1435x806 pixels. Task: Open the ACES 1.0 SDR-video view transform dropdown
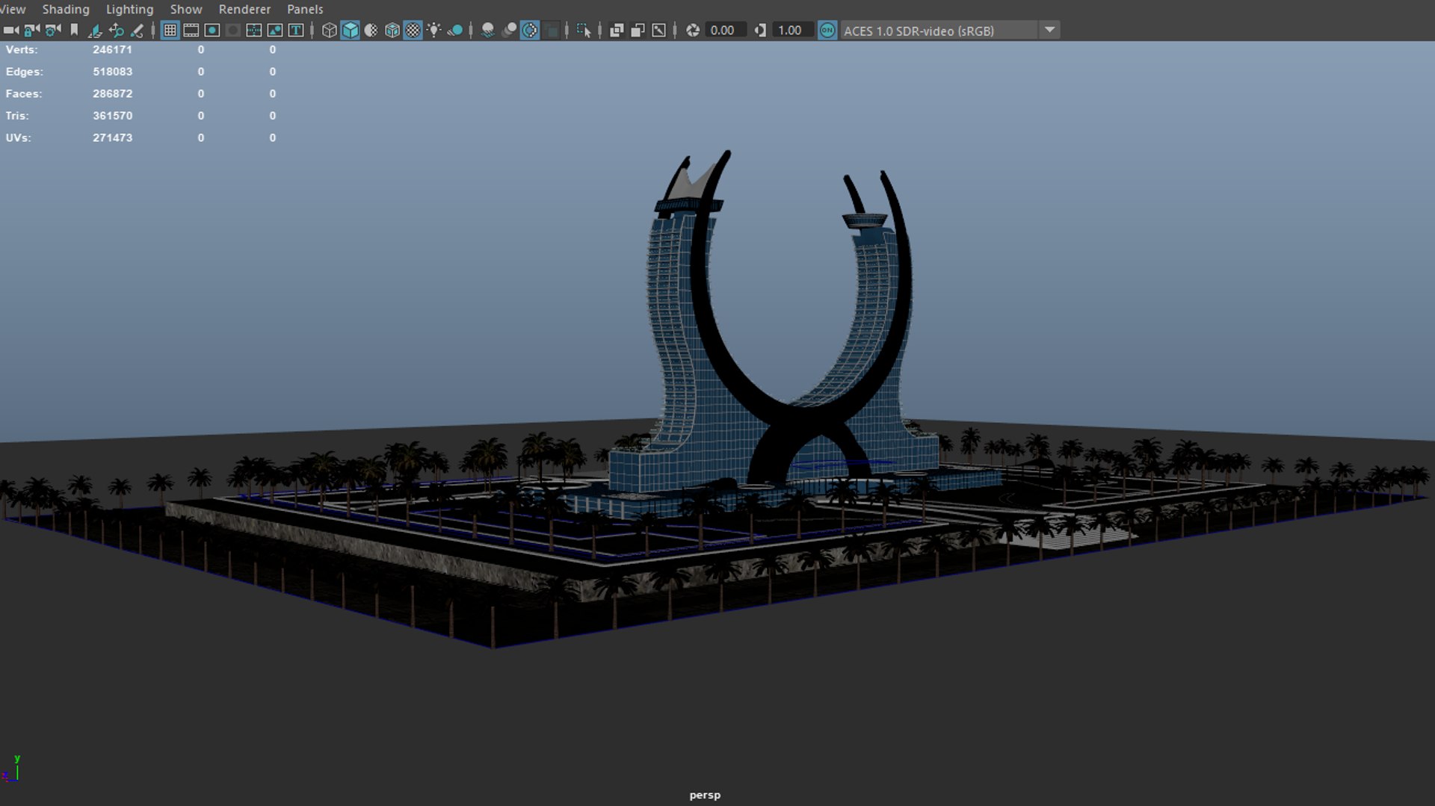click(x=950, y=31)
